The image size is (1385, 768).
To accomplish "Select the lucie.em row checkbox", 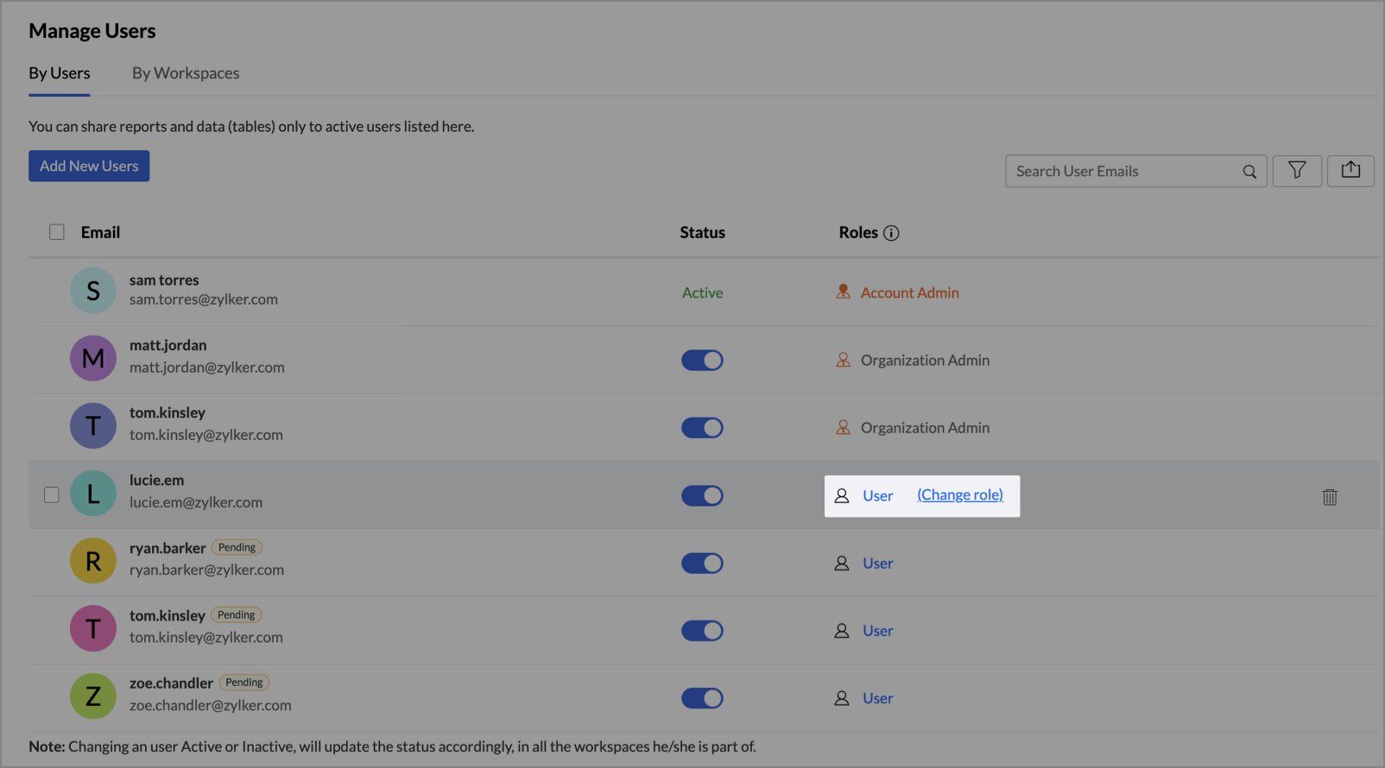I will point(52,494).
